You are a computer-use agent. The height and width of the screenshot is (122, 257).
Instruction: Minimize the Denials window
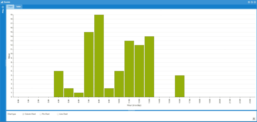[x=249, y=2]
